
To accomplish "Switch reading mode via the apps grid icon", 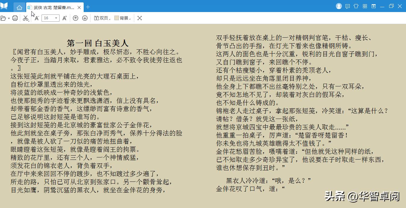I will click(364, 6).
